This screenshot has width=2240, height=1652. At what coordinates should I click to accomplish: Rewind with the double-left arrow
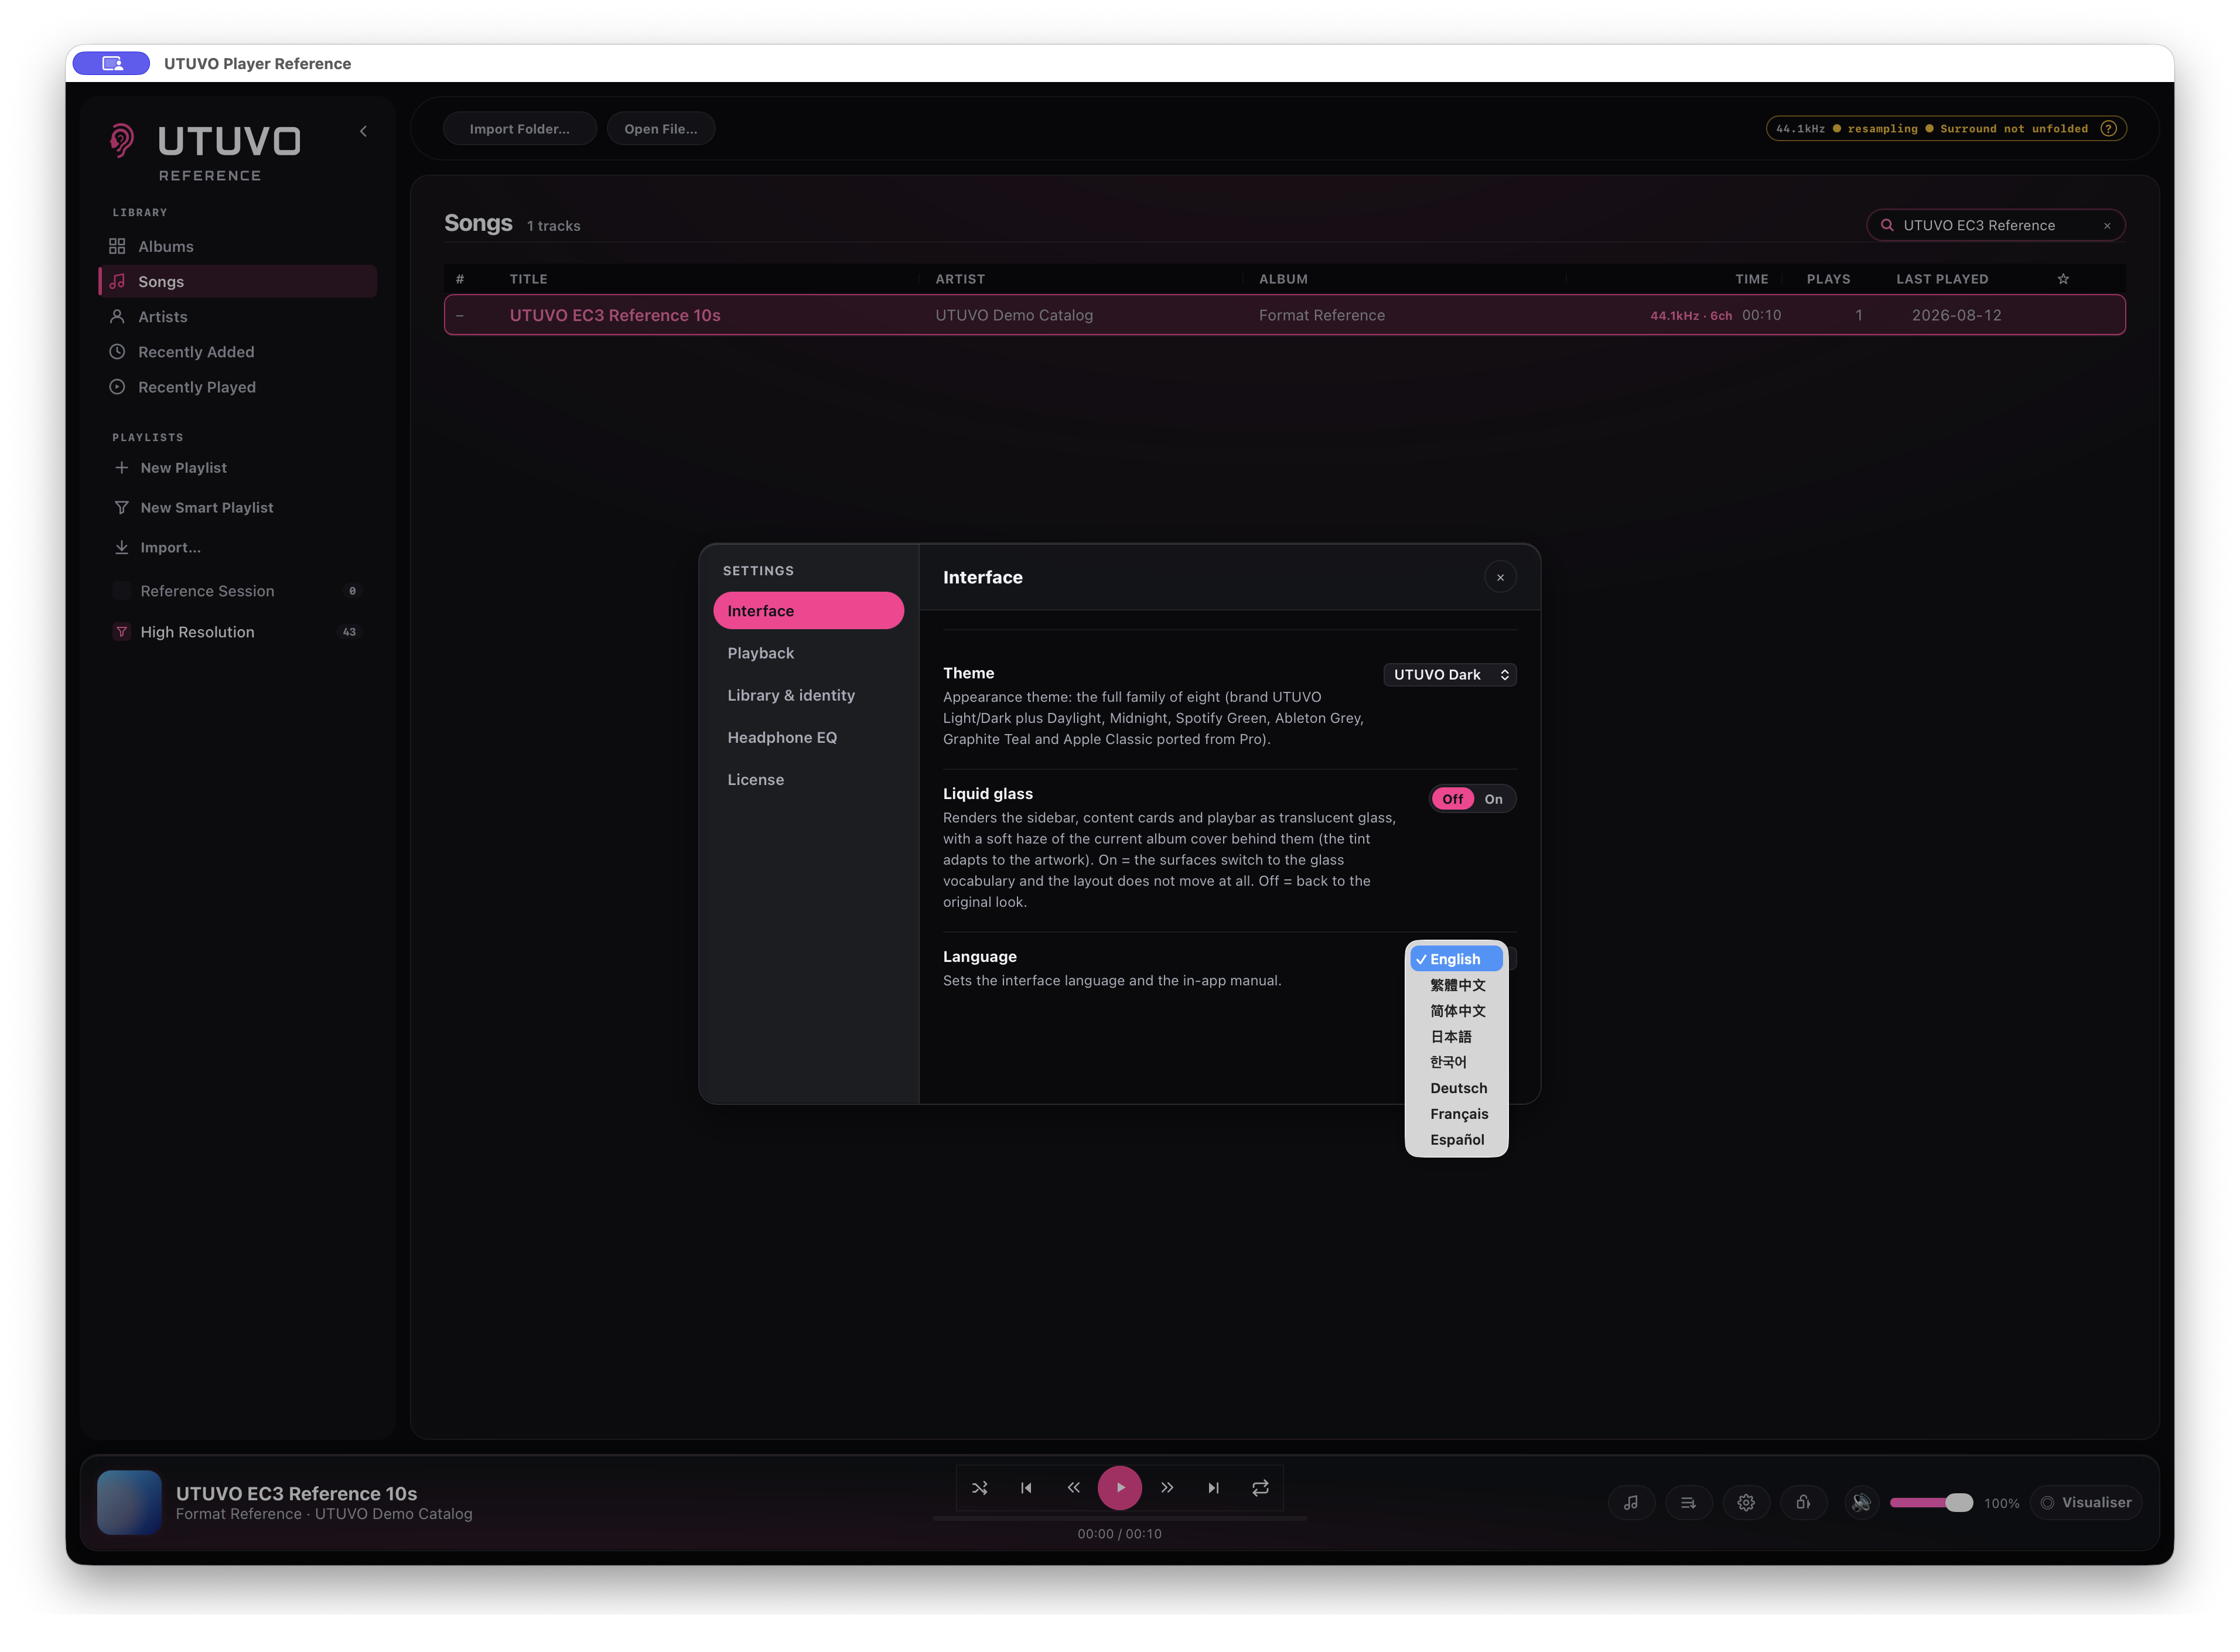(1073, 1488)
